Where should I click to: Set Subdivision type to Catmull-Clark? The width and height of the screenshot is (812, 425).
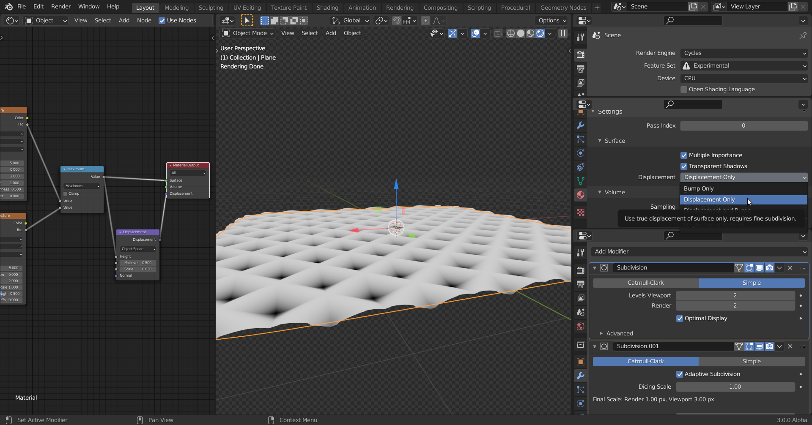[x=645, y=283]
